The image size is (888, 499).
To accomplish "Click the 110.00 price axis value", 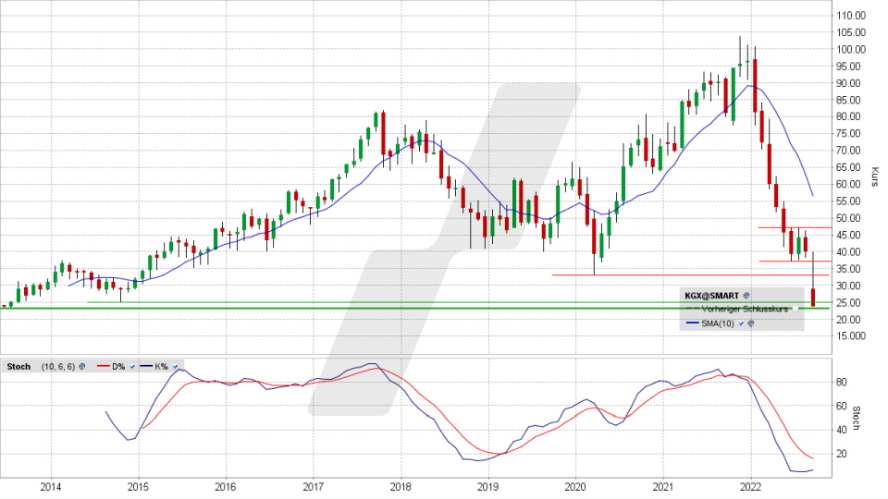I will coord(851,16).
